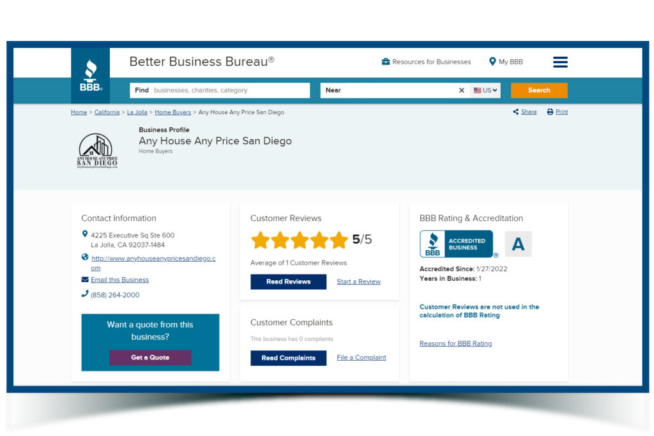Image resolution: width=654 pixels, height=436 pixels.
Task: Click the orange Search button
Action: coord(539,90)
